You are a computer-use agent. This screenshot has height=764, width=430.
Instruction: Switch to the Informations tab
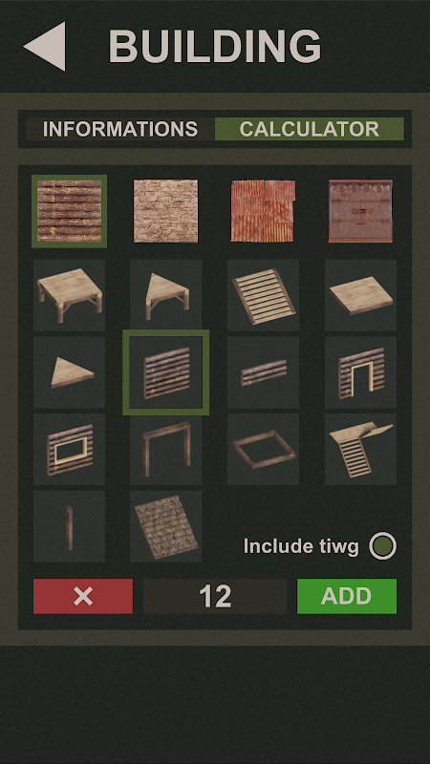[120, 129]
